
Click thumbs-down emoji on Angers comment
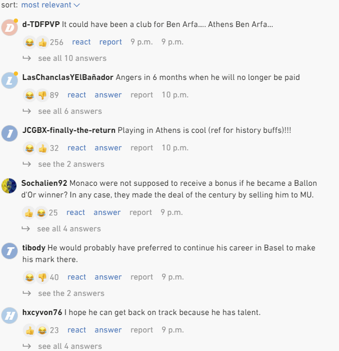(x=42, y=95)
